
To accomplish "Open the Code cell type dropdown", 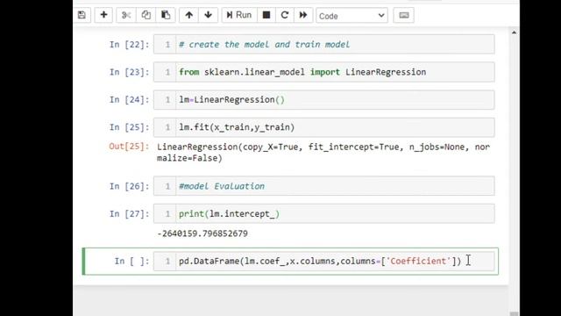I will pyautogui.click(x=352, y=16).
